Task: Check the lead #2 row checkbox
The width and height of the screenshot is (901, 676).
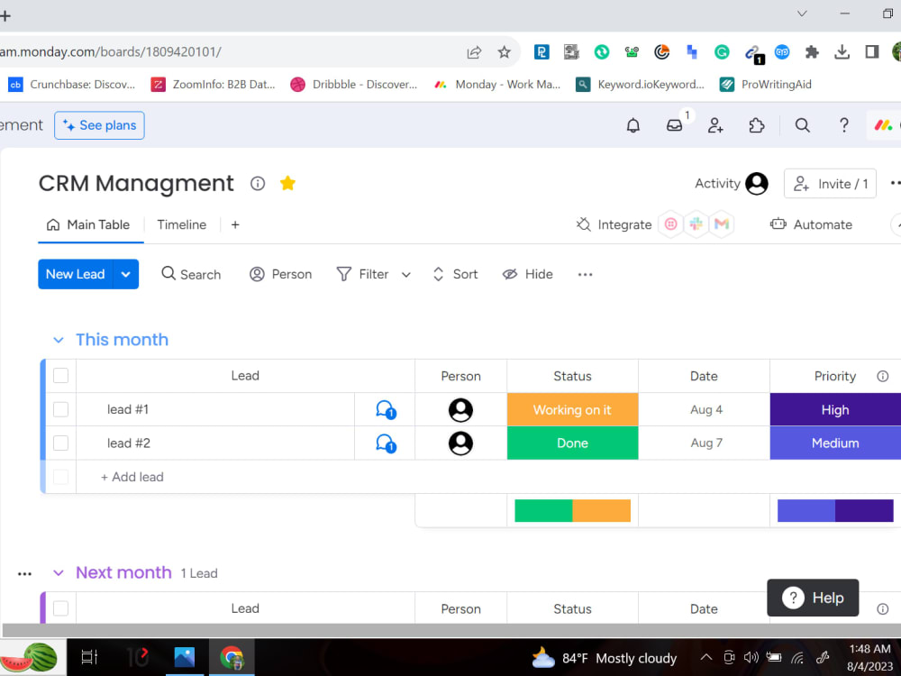Action: coord(60,443)
